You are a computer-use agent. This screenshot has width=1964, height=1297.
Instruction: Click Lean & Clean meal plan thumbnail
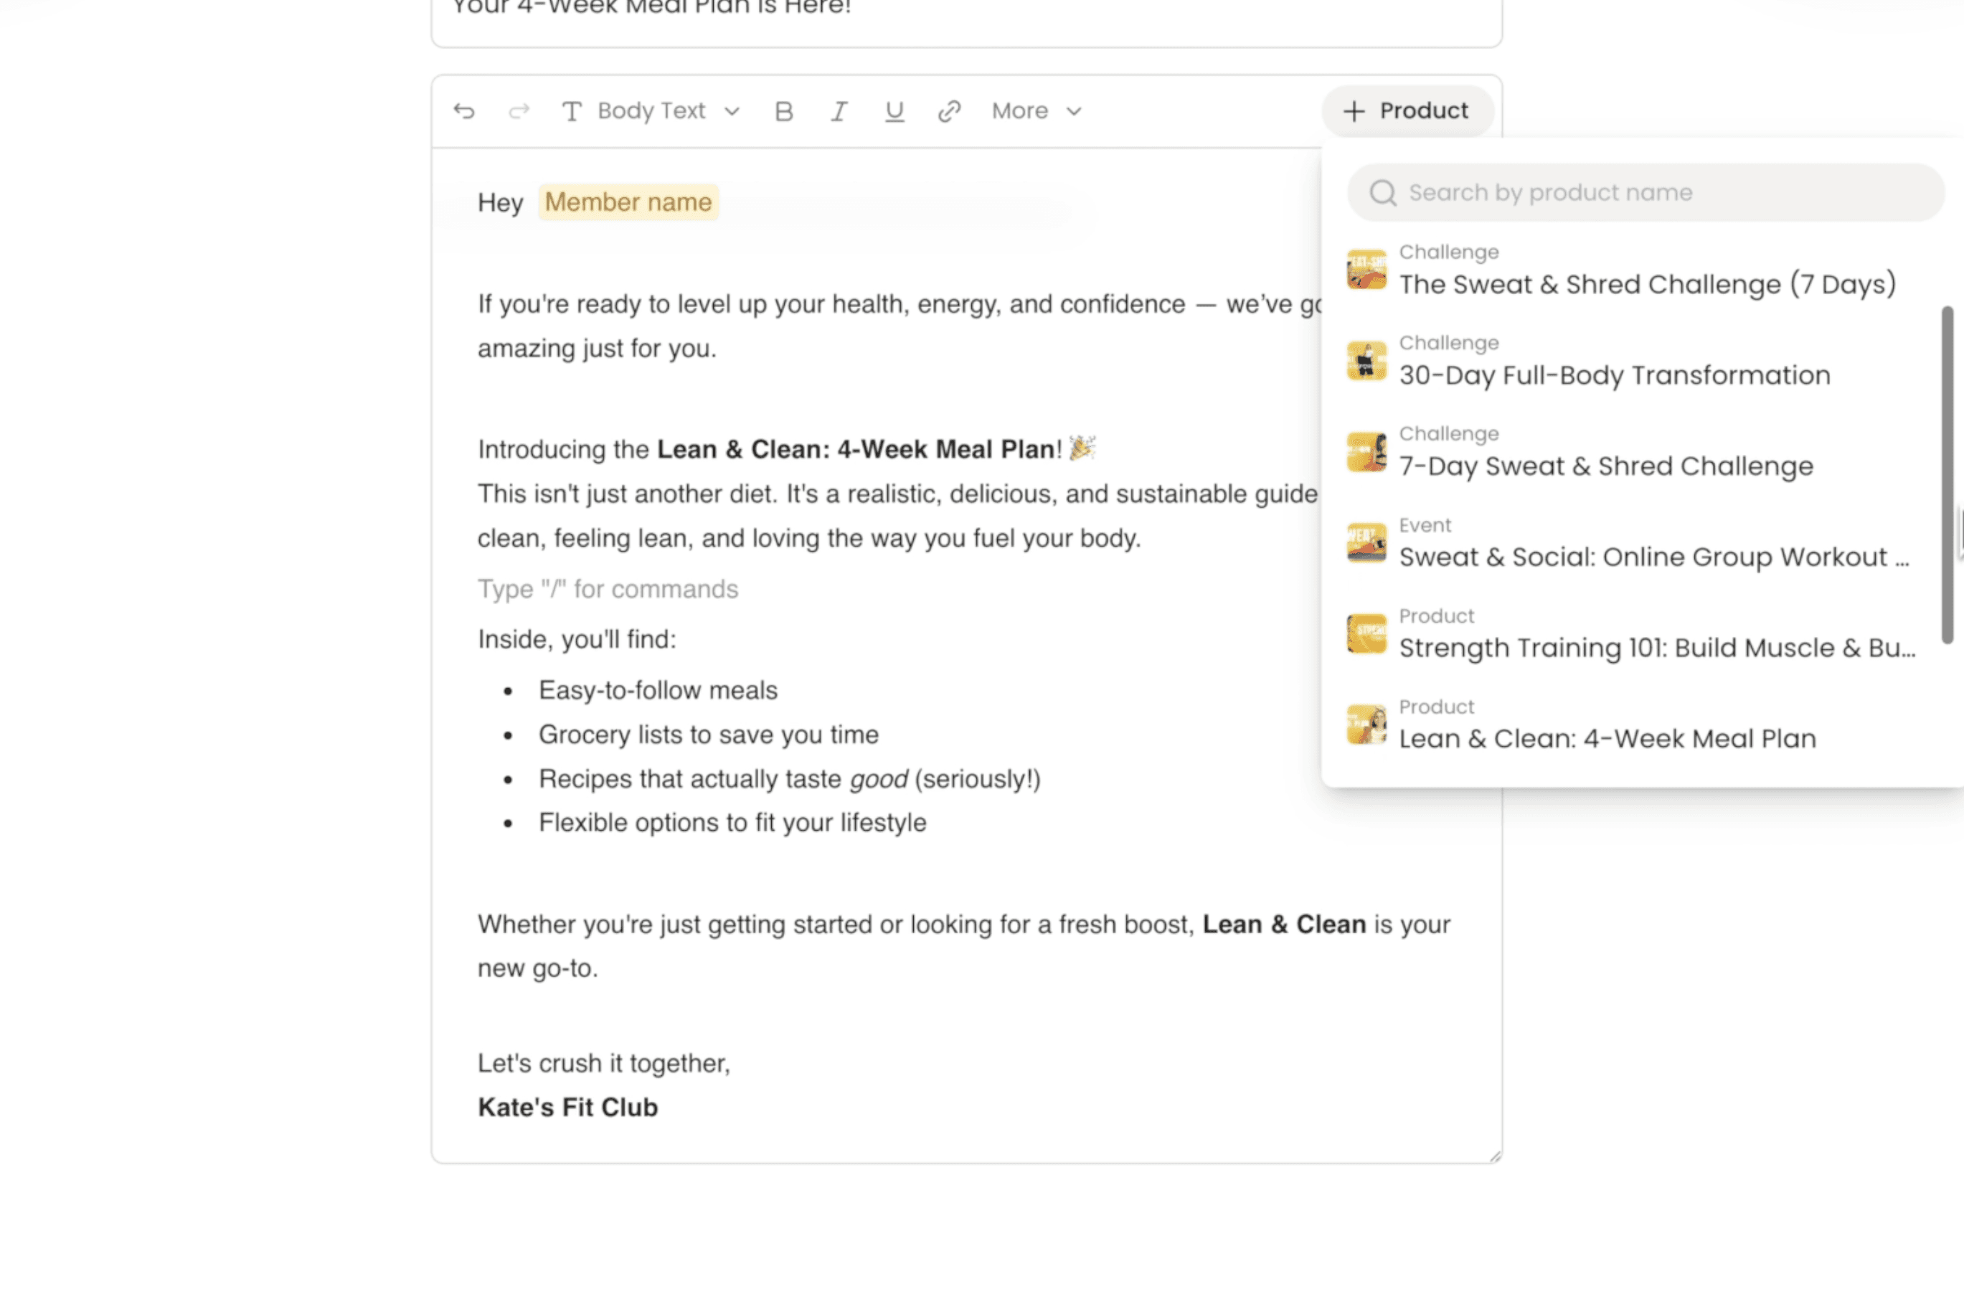pos(1366,725)
